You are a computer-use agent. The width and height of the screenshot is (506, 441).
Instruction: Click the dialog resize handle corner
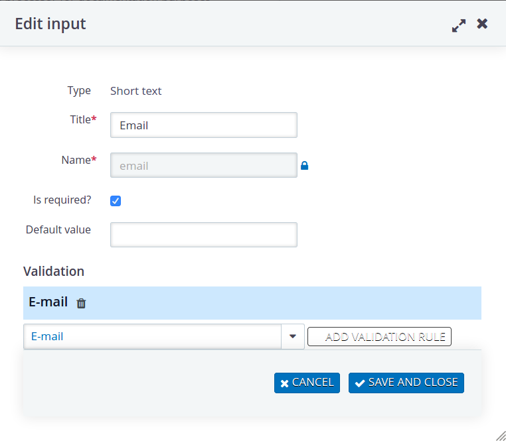point(501,436)
